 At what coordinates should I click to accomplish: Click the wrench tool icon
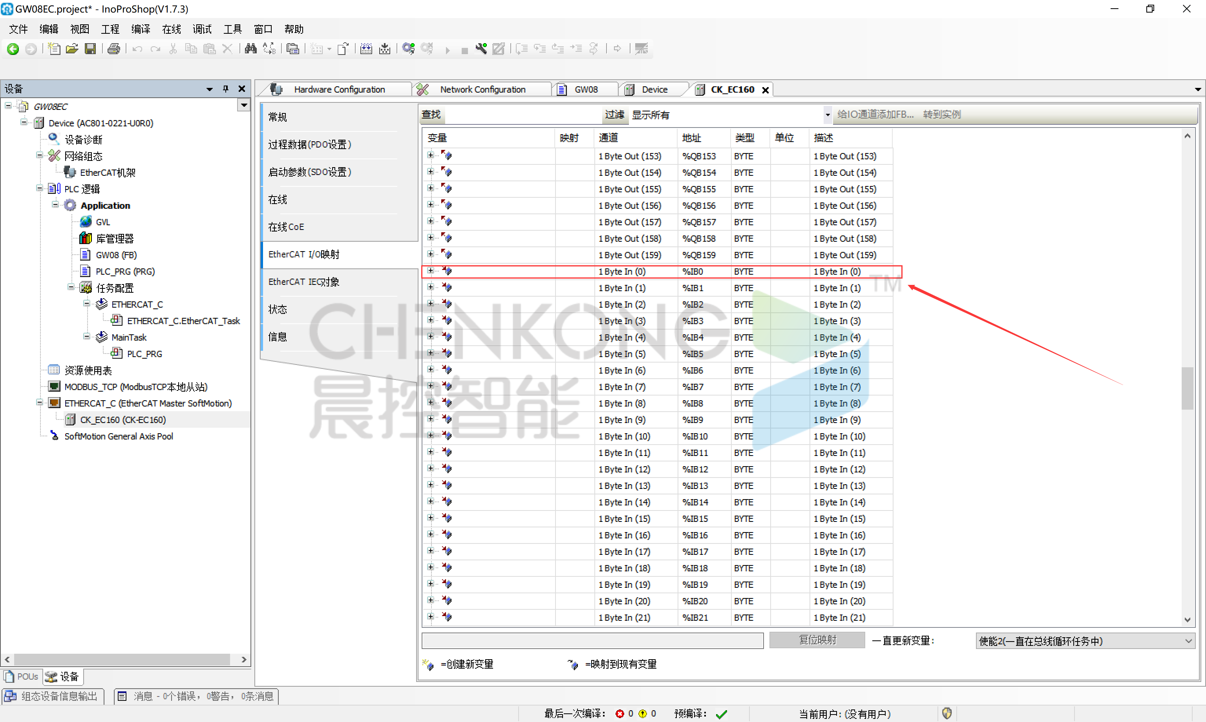[481, 49]
